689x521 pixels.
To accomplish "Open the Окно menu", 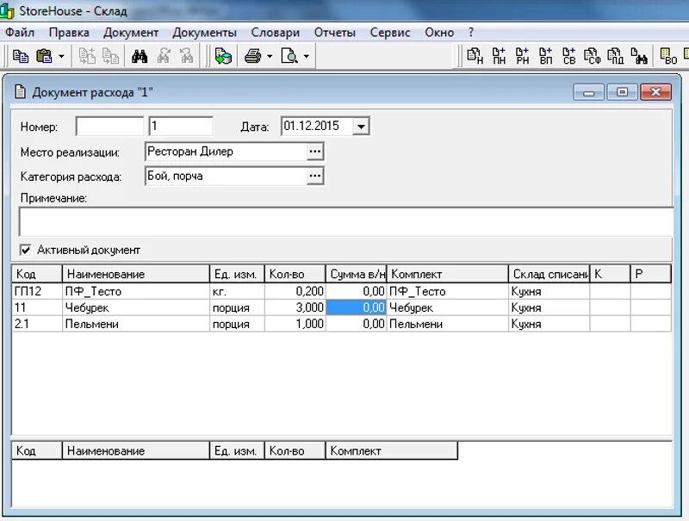I will pyautogui.click(x=439, y=33).
